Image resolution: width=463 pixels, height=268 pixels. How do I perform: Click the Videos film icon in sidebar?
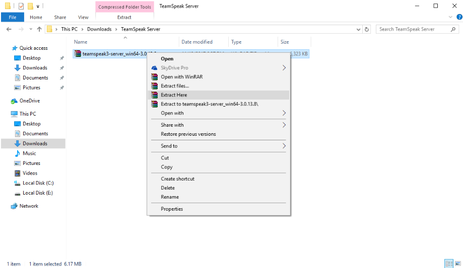(x=18, y=173)
